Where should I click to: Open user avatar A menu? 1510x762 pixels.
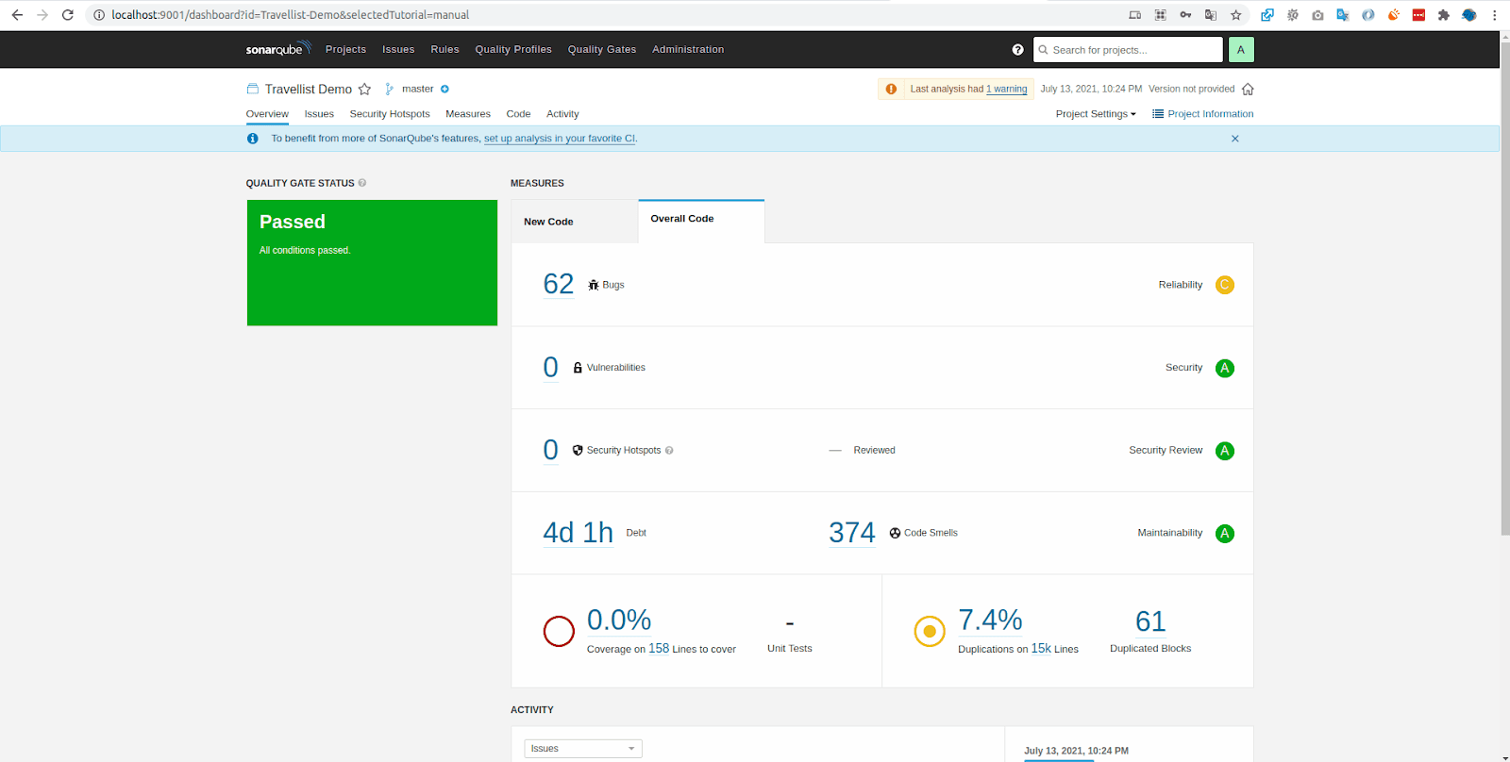1240,50
